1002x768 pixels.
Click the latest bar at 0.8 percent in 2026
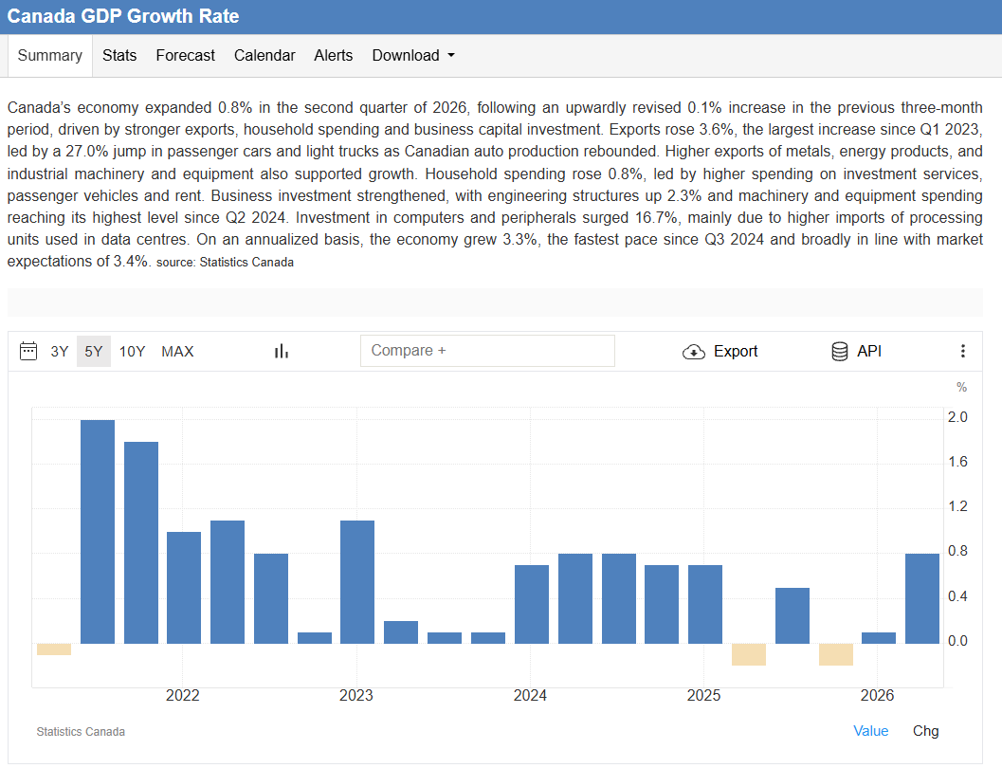[922, 598]
